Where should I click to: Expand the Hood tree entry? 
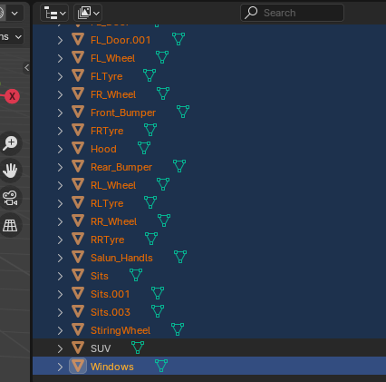coord(60,149)
